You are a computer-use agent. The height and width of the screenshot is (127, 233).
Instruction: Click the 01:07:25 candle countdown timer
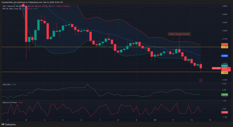pyautogui.click(x=226, y=70)
